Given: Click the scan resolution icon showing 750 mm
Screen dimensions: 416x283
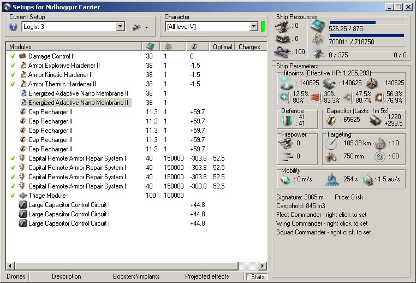Looking at the screenshot, I should click(x=331, y=157).
